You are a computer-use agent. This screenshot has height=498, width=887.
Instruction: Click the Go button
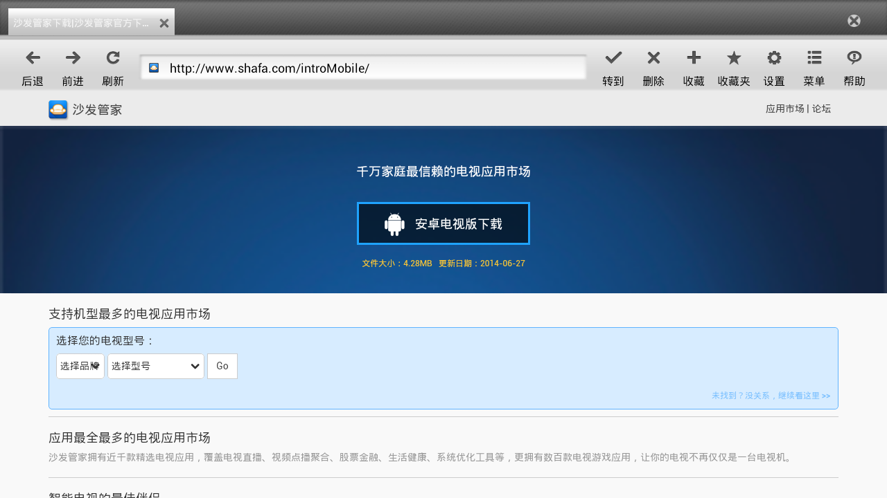tap(222, 367)
